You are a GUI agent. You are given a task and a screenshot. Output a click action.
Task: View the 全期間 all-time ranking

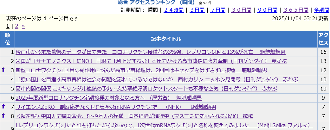321,10
